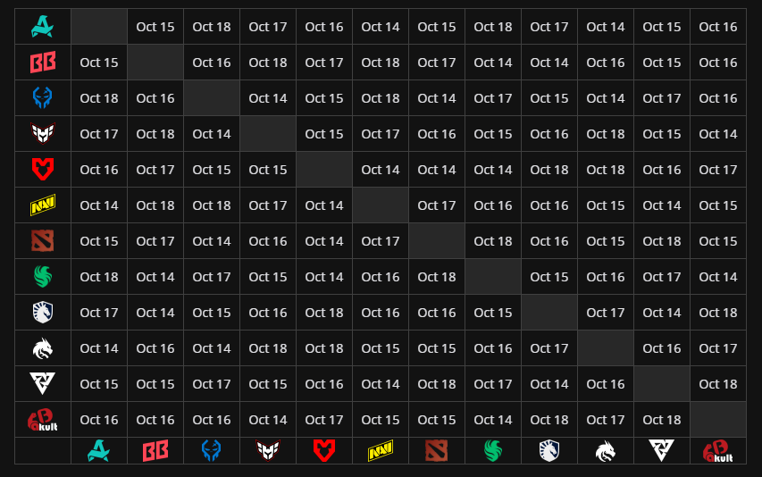The height and width of the screenshot is (477, 762).
Task: Click the Tundra triangle logo in the bottom row
Action: click(661, 451)
